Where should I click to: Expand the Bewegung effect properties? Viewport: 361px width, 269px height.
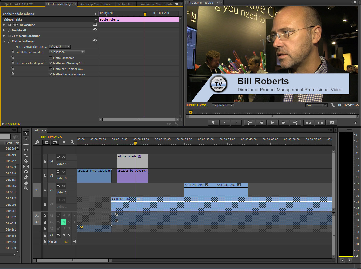(x=4, y=25)
